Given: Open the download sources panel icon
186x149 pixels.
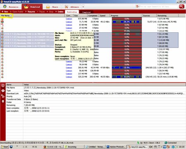Looking at the screenshot, I should coord(3,96).
